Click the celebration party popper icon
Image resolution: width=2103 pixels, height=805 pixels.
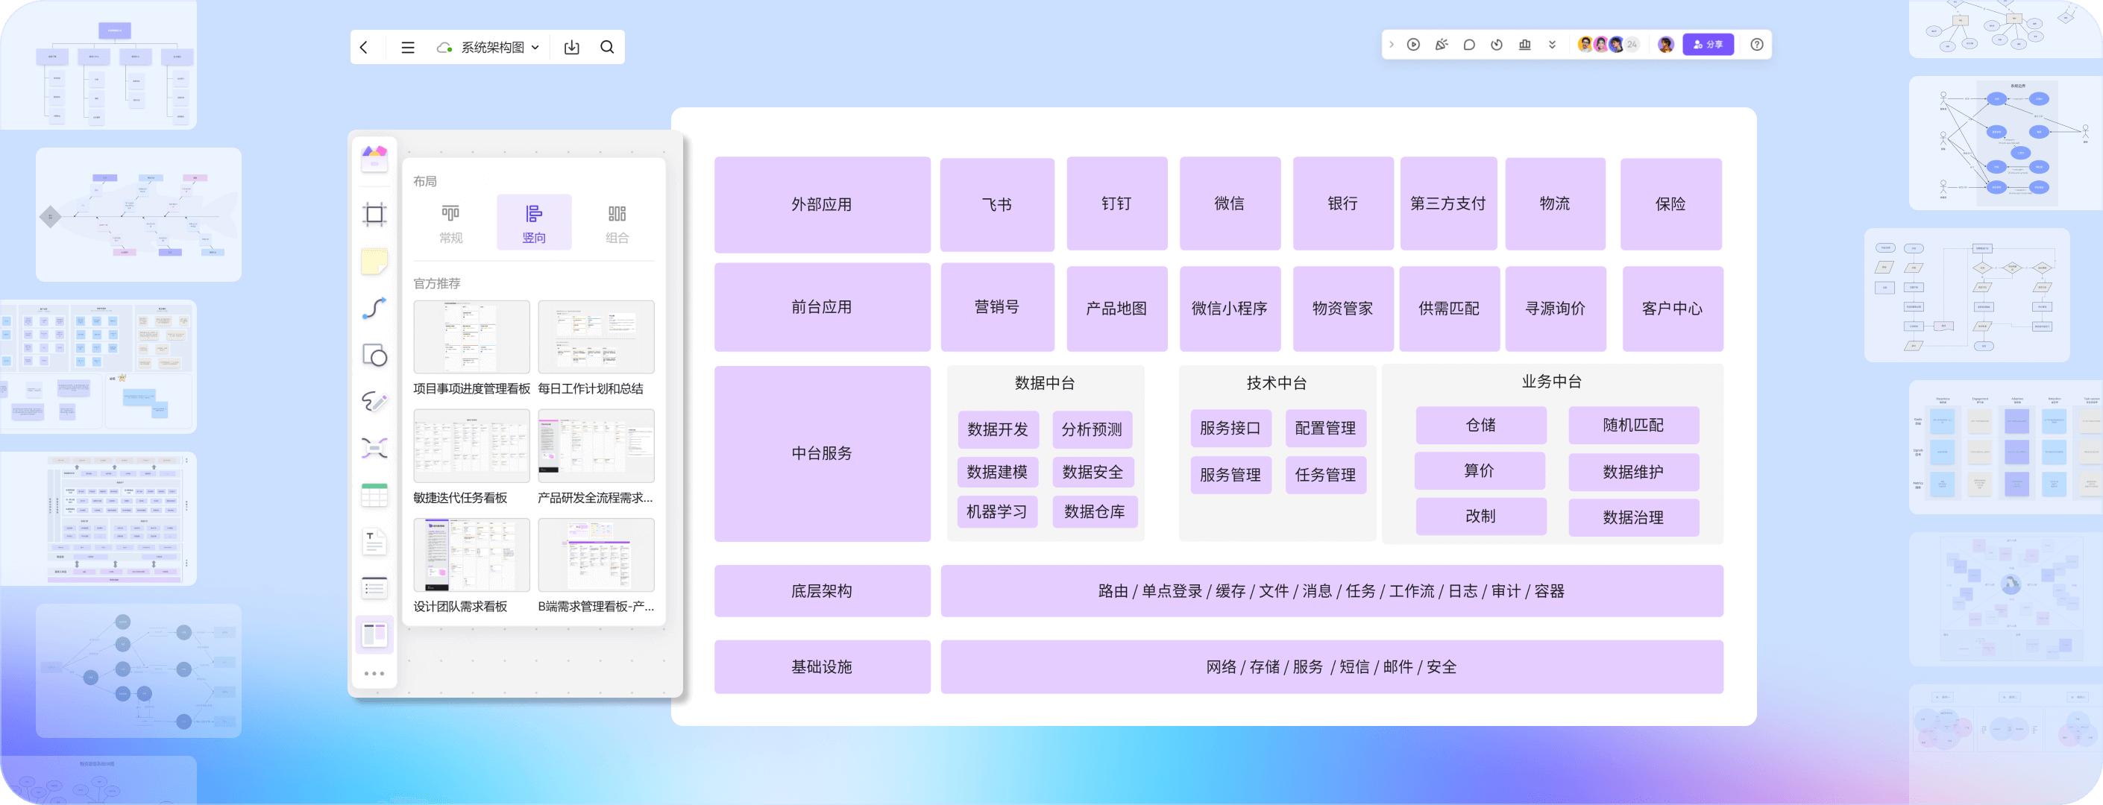point(1442,45)
